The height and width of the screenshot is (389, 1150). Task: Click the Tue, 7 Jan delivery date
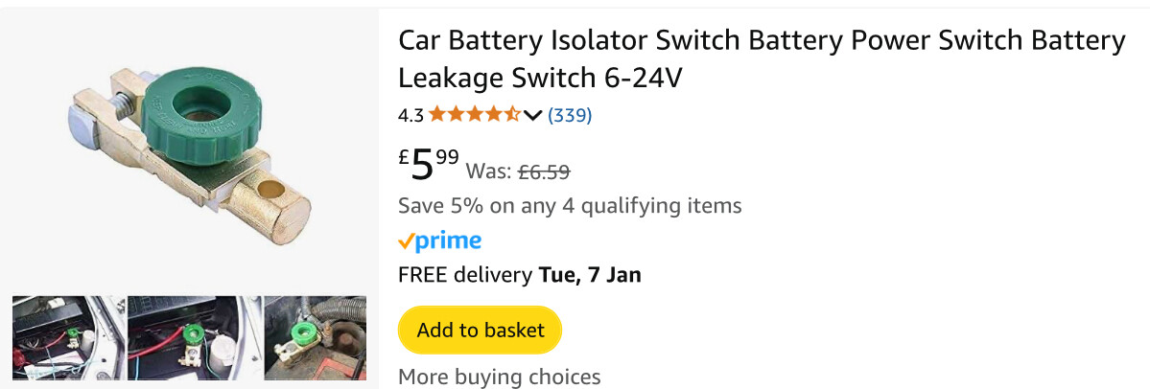(x=590, y=275)
